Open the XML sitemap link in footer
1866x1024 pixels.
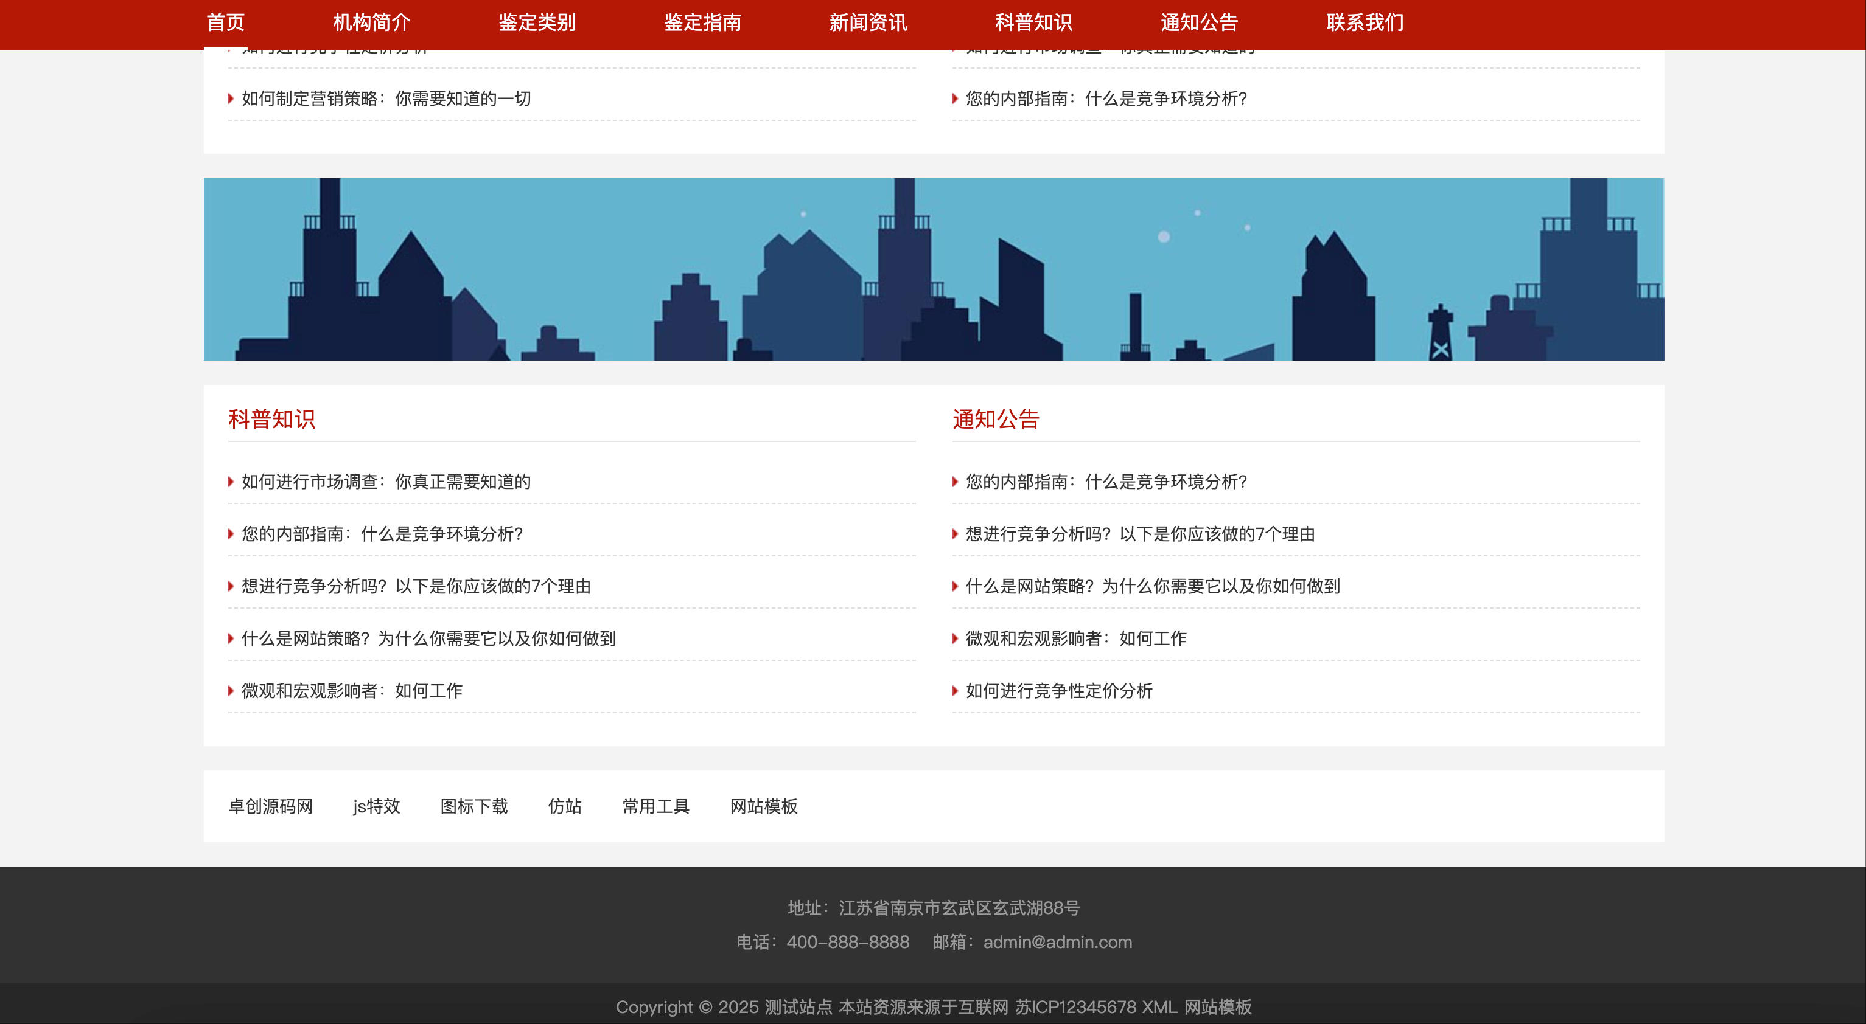click(x=1160, y=1008)
